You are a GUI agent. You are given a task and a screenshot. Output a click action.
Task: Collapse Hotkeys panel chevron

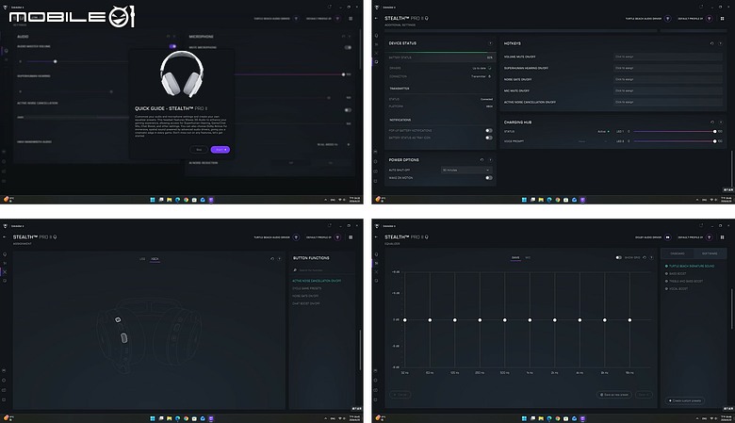721,43
